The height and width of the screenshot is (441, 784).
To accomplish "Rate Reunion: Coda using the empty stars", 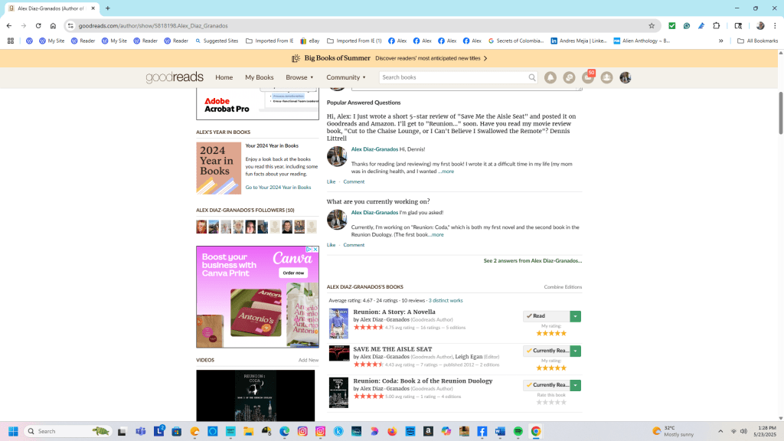I will pyautogui.click(x=551, y=402).
